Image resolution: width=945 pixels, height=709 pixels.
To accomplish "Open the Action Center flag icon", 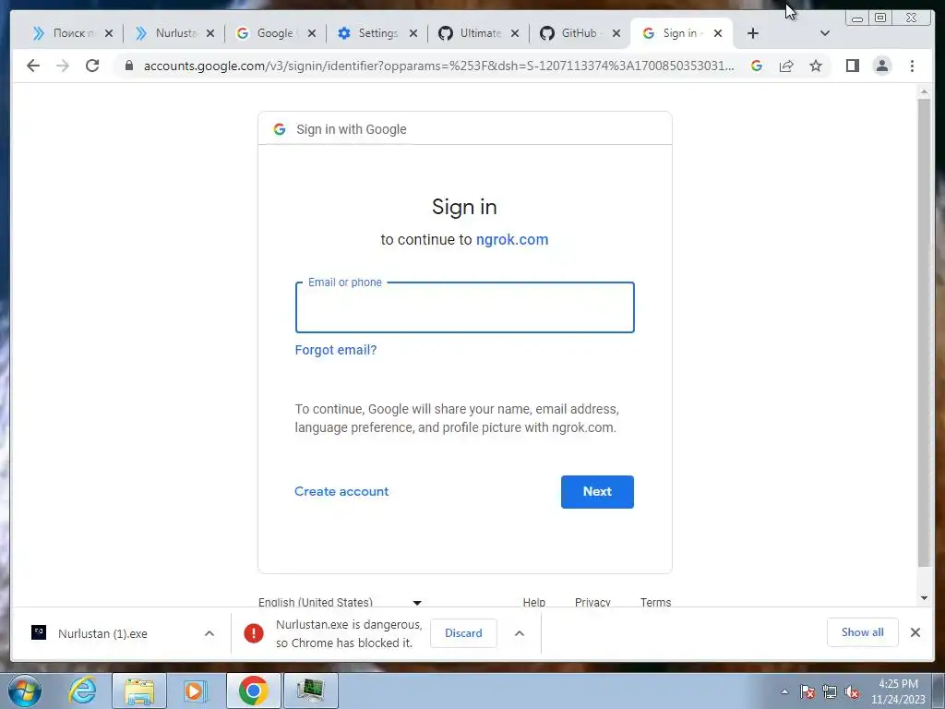I will [807, 691].
